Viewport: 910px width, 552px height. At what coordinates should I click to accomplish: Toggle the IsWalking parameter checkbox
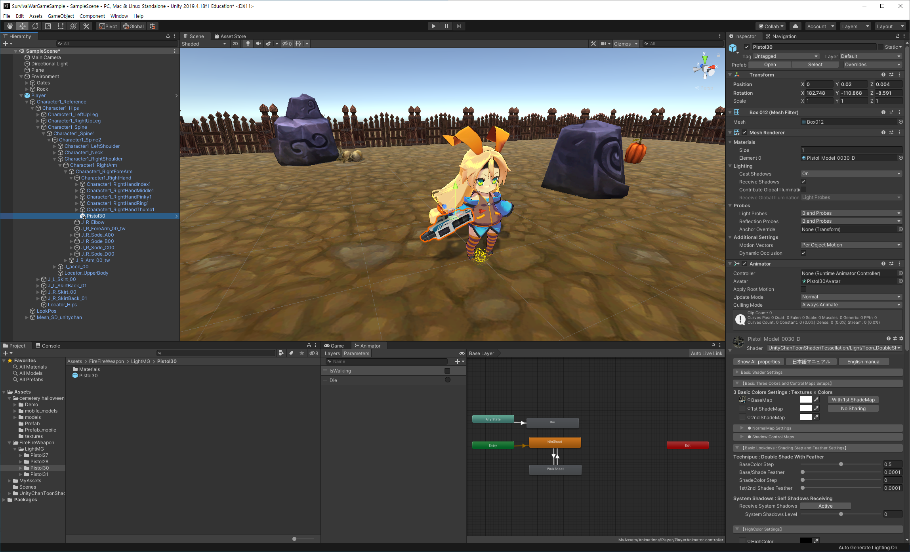(447, 371)
